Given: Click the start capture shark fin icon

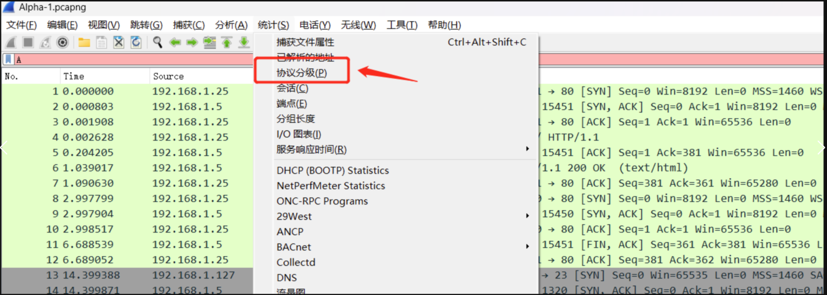Looking at the screenshot, I should click(x=11, y=43).
